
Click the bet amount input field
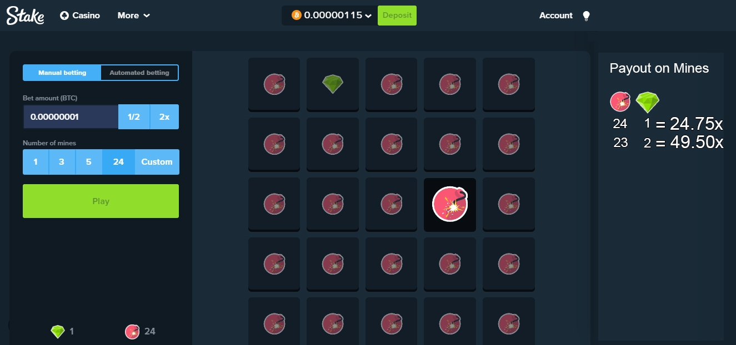(x=71, y=117)
